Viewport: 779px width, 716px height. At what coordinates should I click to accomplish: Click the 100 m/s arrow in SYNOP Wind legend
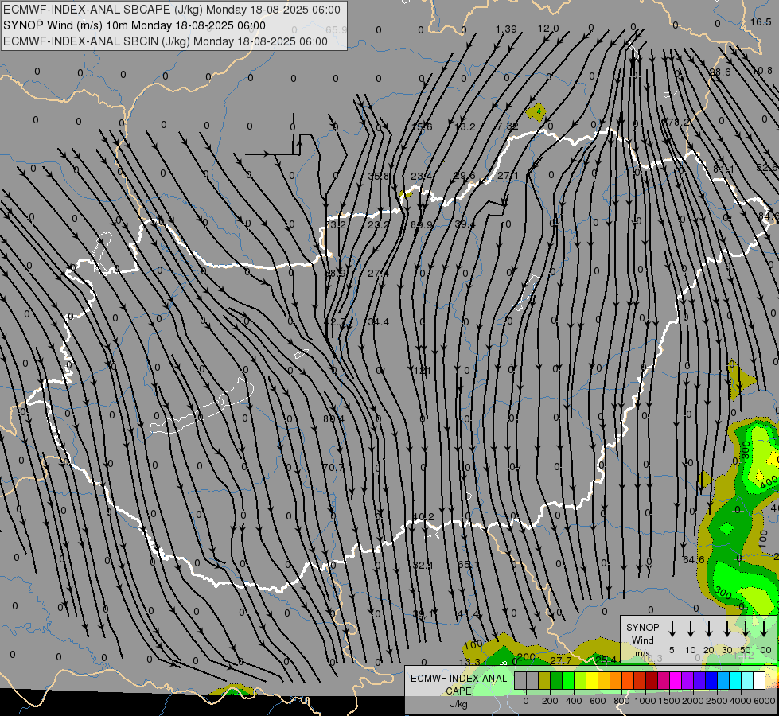(764, 628)
